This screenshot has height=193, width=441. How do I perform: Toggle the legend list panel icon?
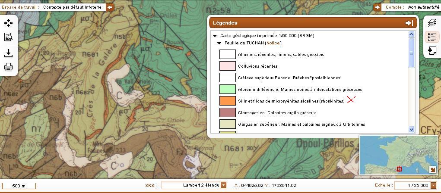[431, 37]
